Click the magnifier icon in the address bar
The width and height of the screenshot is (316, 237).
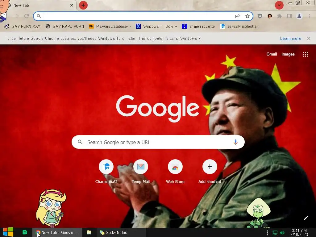tap(39, 16)
